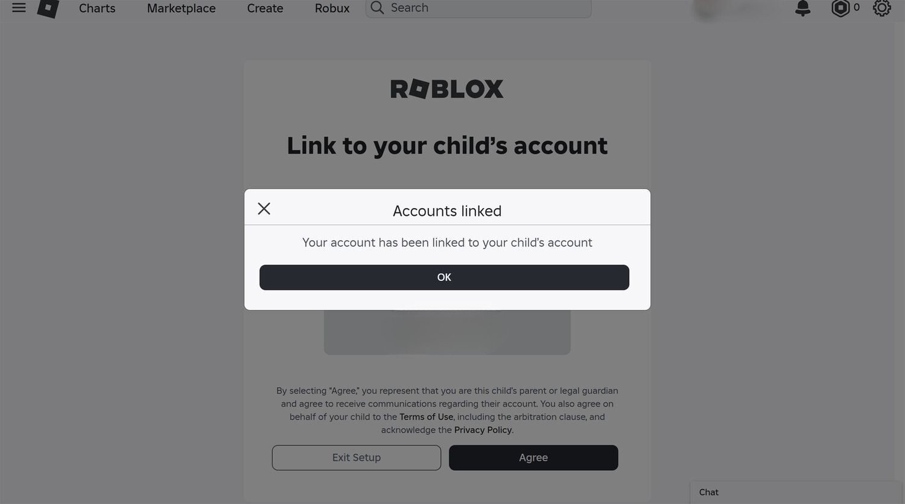Open account settings via the gear icon
This screenshot has height=504, width=905.
(881, 8)
